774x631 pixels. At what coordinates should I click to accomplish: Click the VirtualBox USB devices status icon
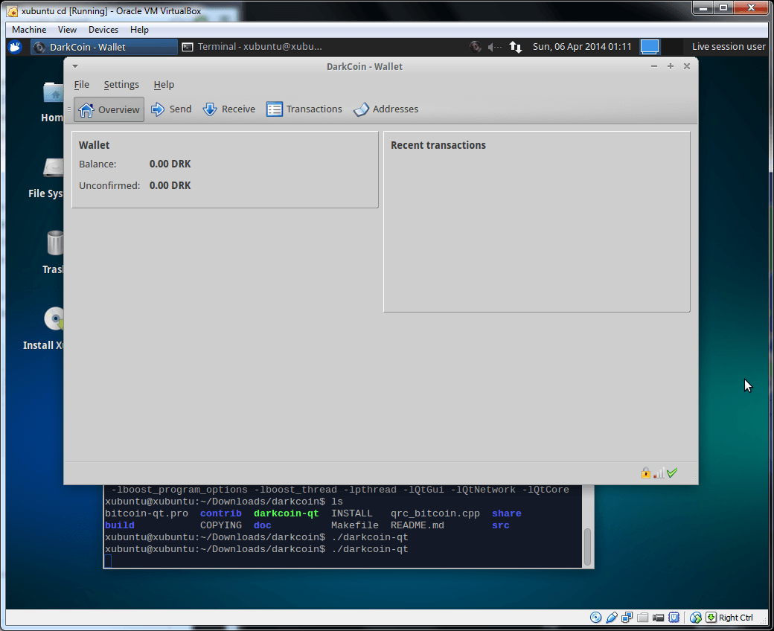[x=612, y=617]
